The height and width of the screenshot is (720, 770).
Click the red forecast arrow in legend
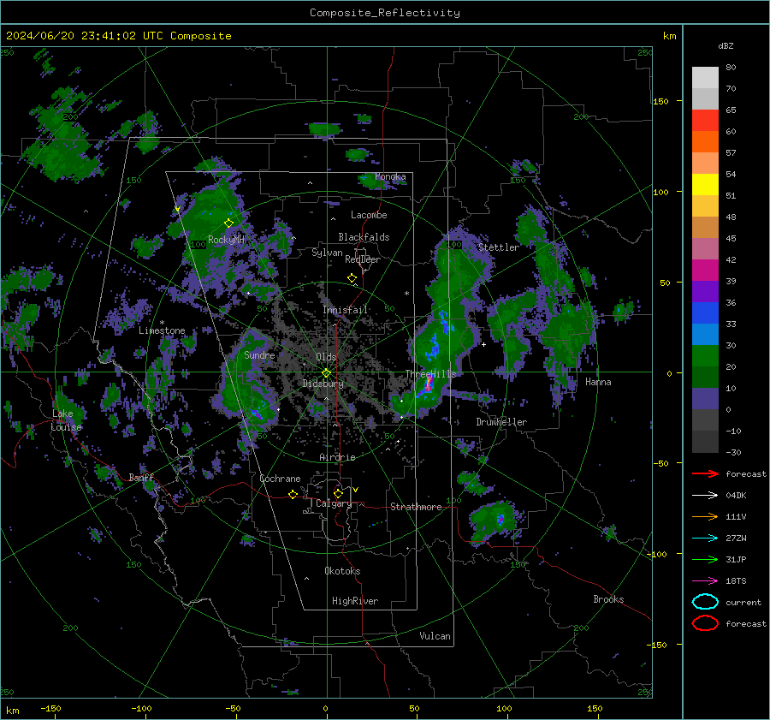pos(705,473)
